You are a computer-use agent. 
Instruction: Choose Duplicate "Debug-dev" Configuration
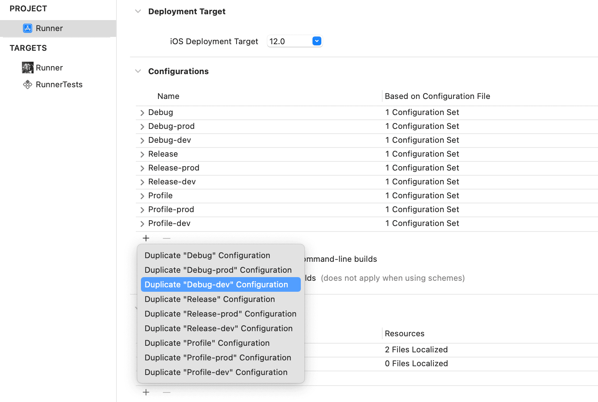[221, 284]
